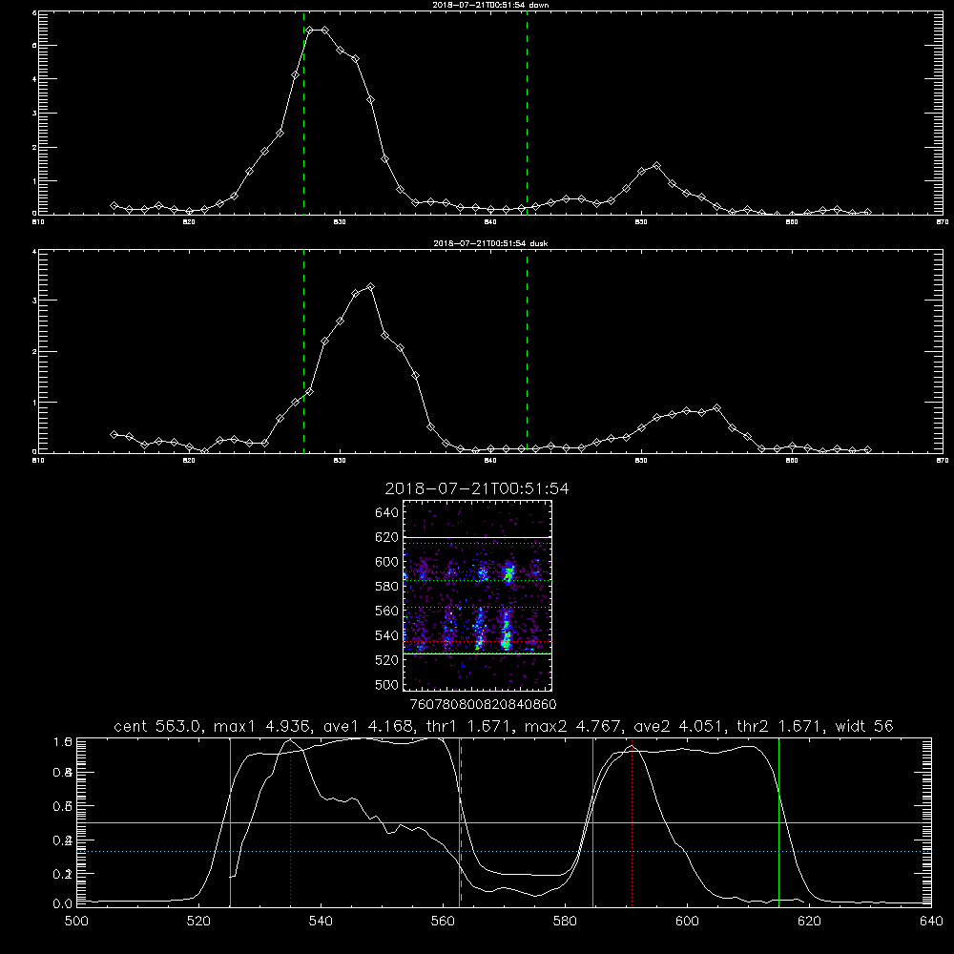Click the right green dashed line in dusk plot
The image size is (954, 954).
point(527,352)
